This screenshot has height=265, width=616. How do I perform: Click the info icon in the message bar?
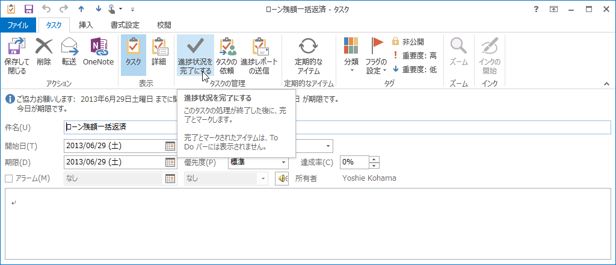(x=10, y=99)
